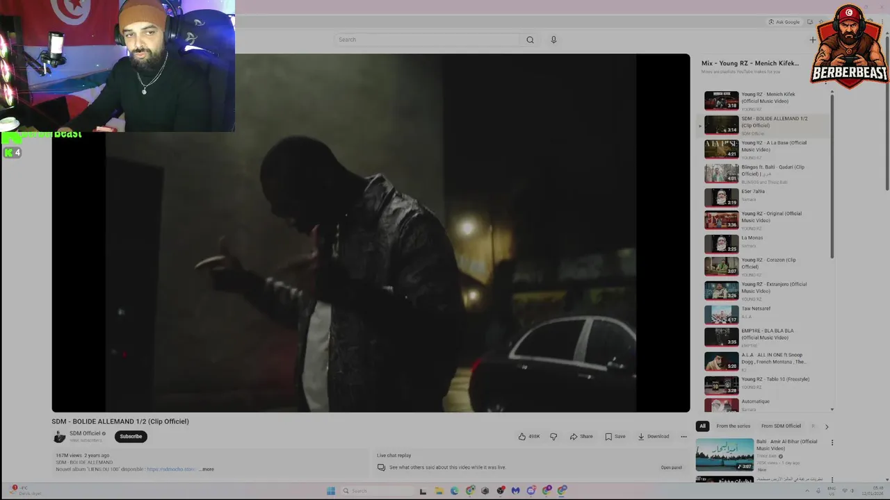The height and width of the screenshot is (500, 890).
Task: Play EMP1RE - BLA BLA BLA from mix
Action: (x=765, y=337)
